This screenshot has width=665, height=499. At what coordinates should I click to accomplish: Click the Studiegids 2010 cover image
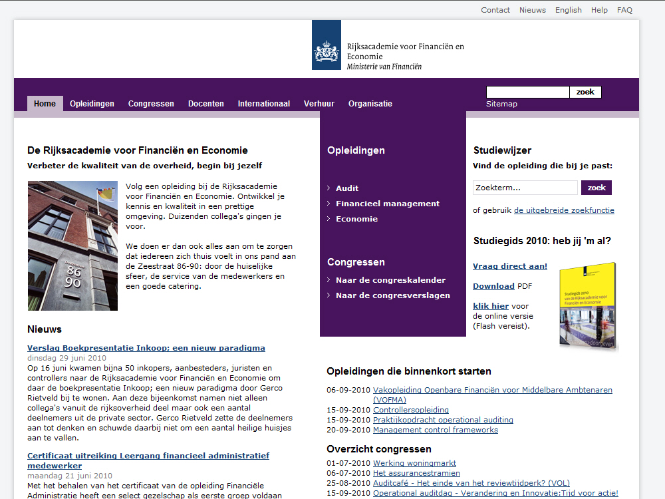pyautogui.click(x=587, y=306)
